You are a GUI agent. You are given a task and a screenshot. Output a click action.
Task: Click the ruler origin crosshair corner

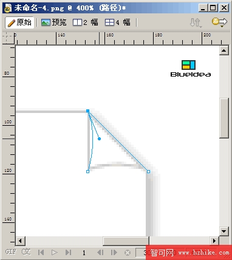[x=9, y=38]
